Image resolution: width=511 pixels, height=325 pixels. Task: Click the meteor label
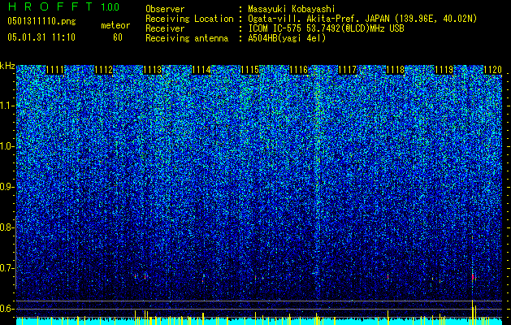(x=115, y=25)
